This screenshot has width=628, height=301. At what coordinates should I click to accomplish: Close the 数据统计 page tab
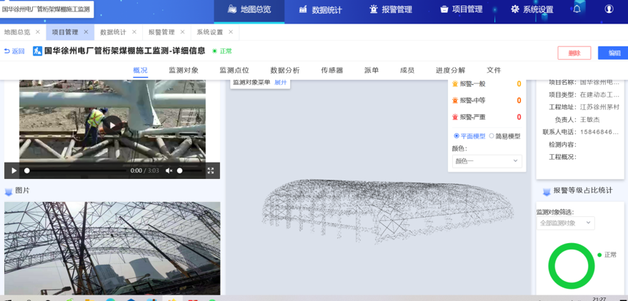coord(134,32)
